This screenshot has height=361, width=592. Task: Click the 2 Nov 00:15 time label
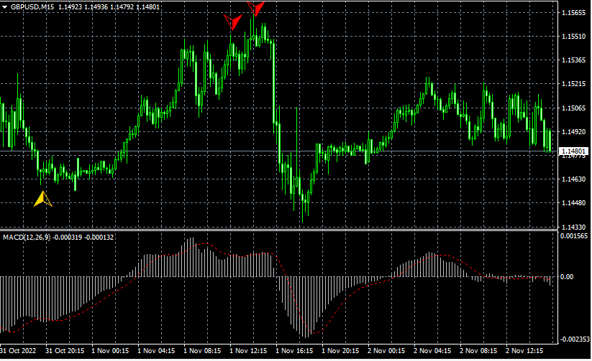[386, 351]
